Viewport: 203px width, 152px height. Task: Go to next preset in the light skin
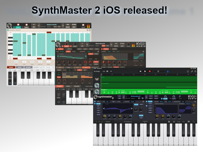click(x=63, y=26)
